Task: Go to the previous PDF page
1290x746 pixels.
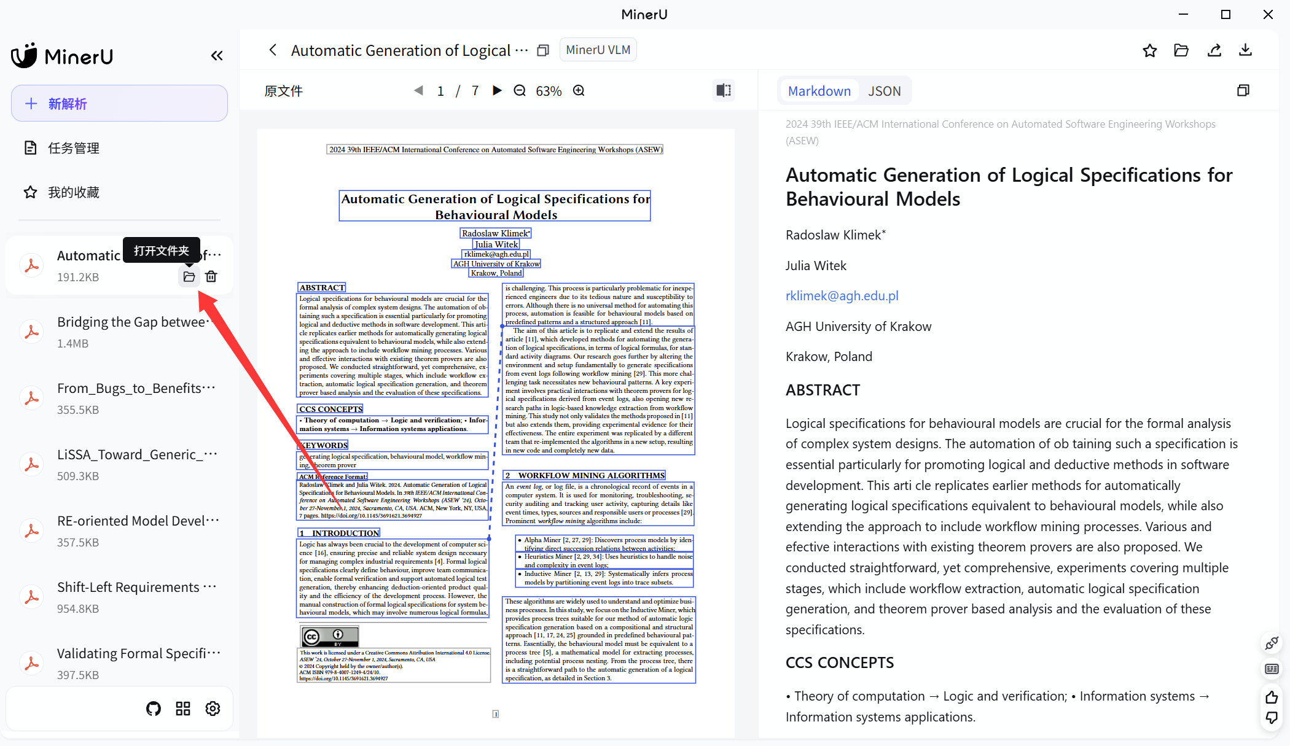Action: (419, 91)
